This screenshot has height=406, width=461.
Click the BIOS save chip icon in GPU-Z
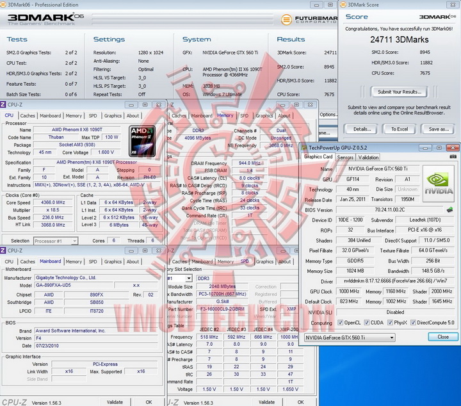click(449, 209)
